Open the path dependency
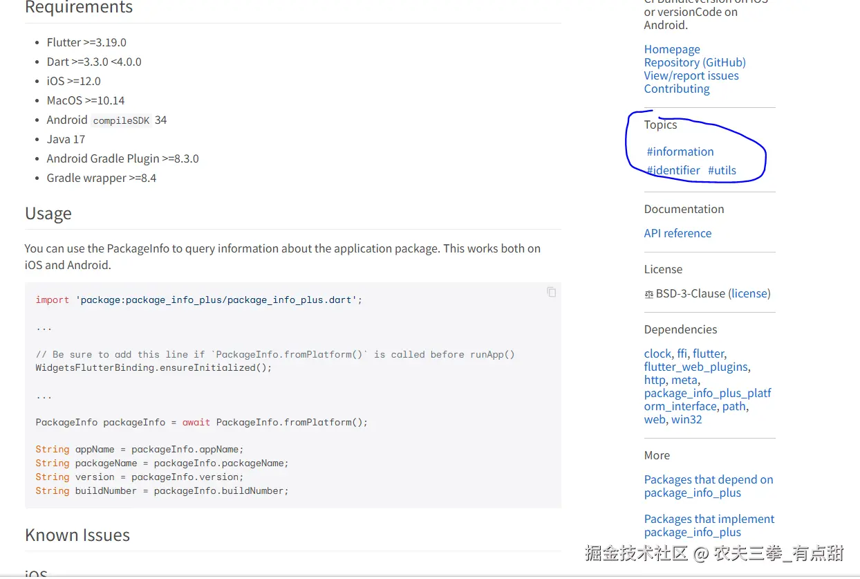The height and width of the screenshot is (579, 860). tap(734, 406)
